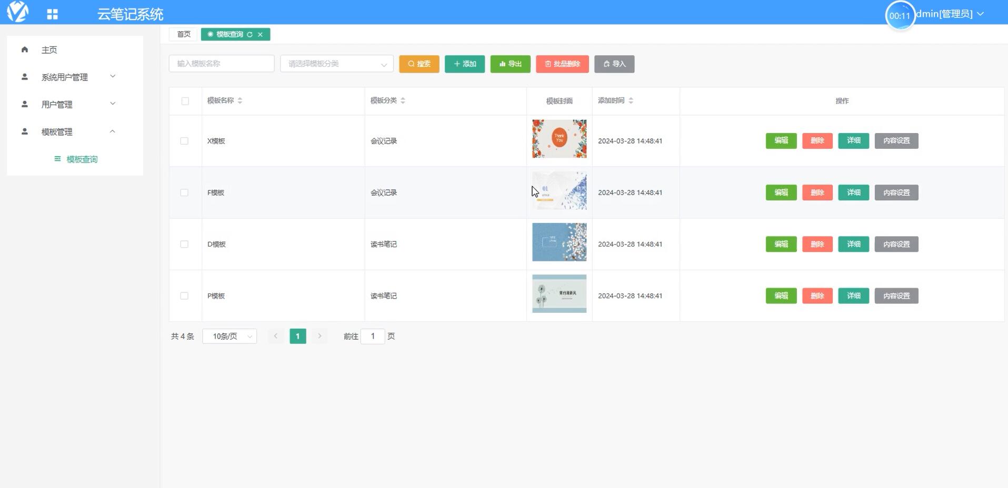Open the grid menu icon in header
The height and width of the screenshot is (488, 1008).
[x=52, y=14]
